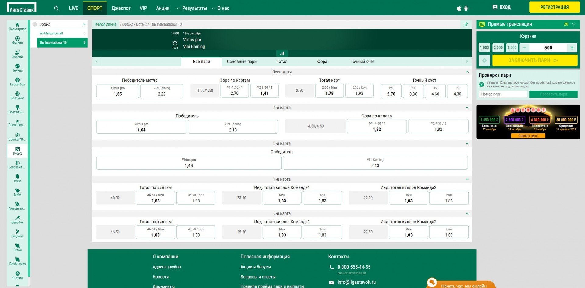This screenshot has width=585, height=288.
Task: Open Адреса клубов footer link
Action: 167,267
